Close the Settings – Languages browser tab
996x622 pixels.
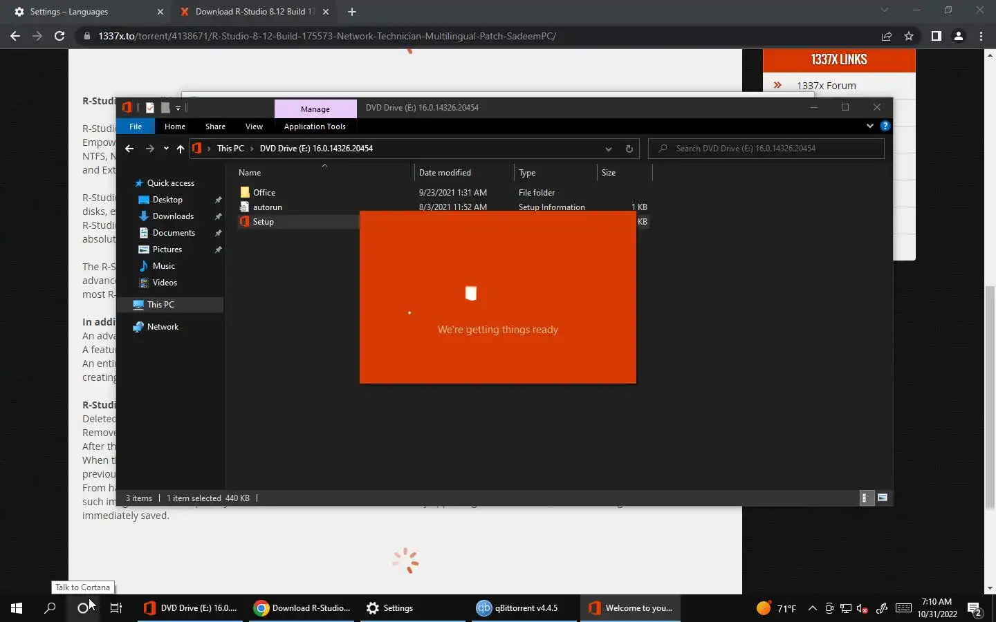click(x=160, y=12)
